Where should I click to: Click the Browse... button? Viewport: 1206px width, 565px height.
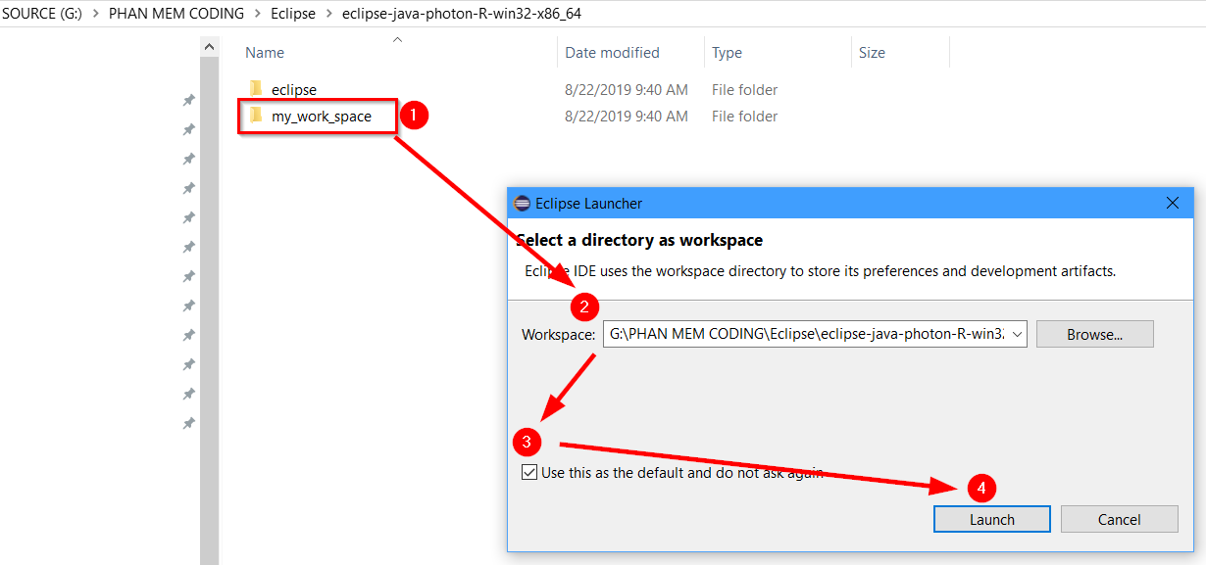(x=1094, y=334)
